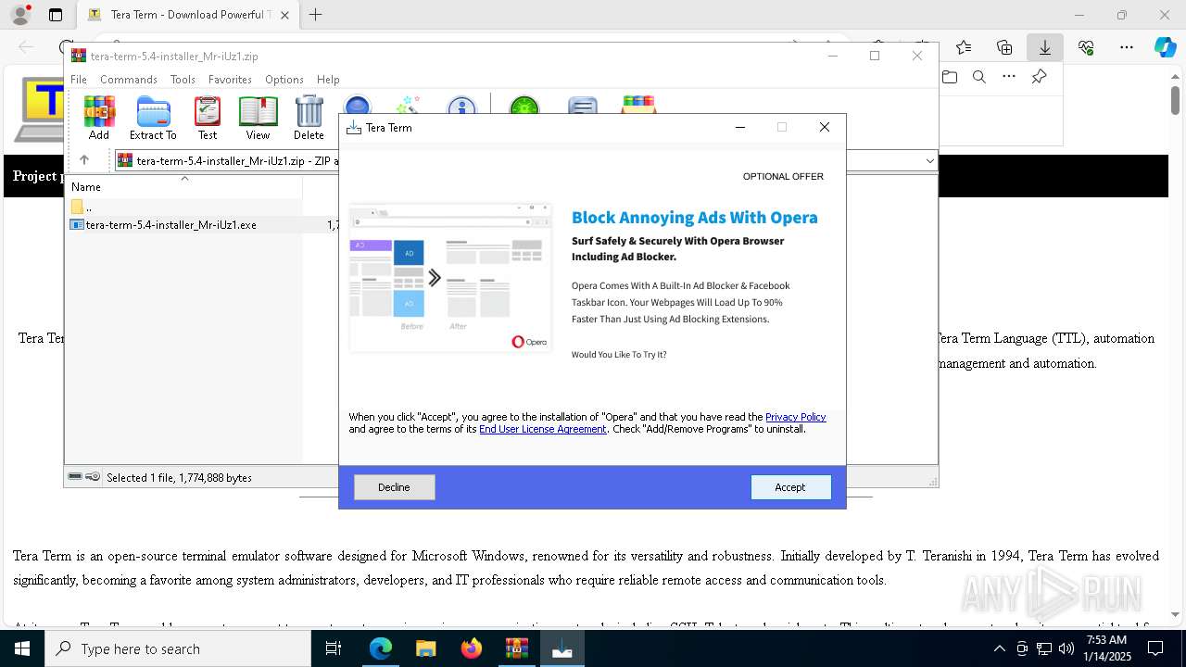This screenshot has height=667, width=1186.
Task: Open Firefox from the taskbar
Action: point(472,649)
